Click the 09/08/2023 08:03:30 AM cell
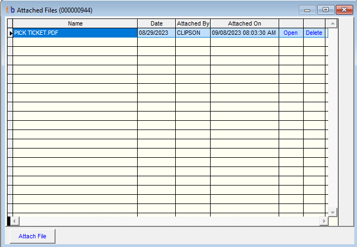The width and height of the screenshot is (357, 247). (x=244, y=33)
